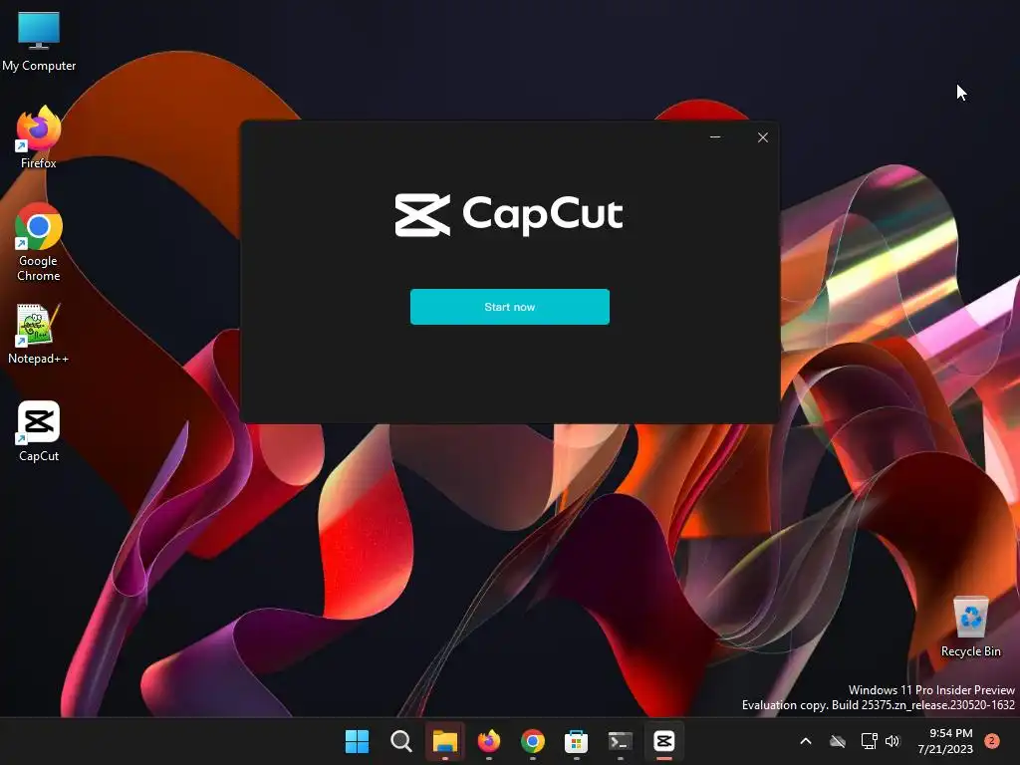Viewport: 1020px width, 765px height.
Task: Close the CapCut installer window
Action: click(x=762, y=137)
